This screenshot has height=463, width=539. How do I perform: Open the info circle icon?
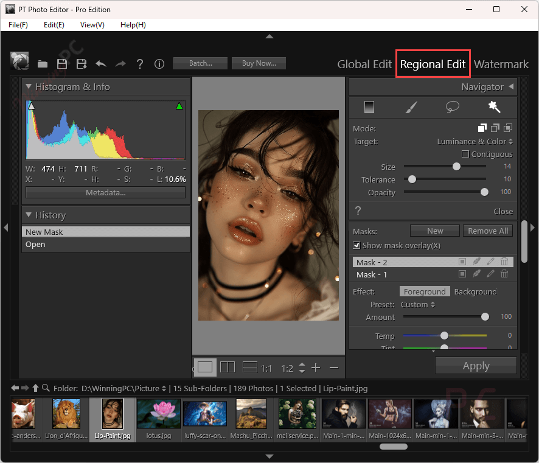click(159, 64)
